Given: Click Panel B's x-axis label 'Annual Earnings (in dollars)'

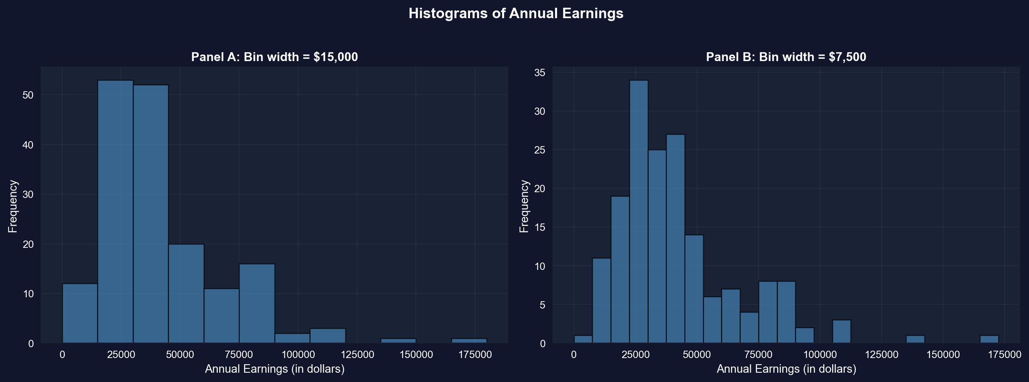Looking at the screenshot, I should [x=786, y=369].
